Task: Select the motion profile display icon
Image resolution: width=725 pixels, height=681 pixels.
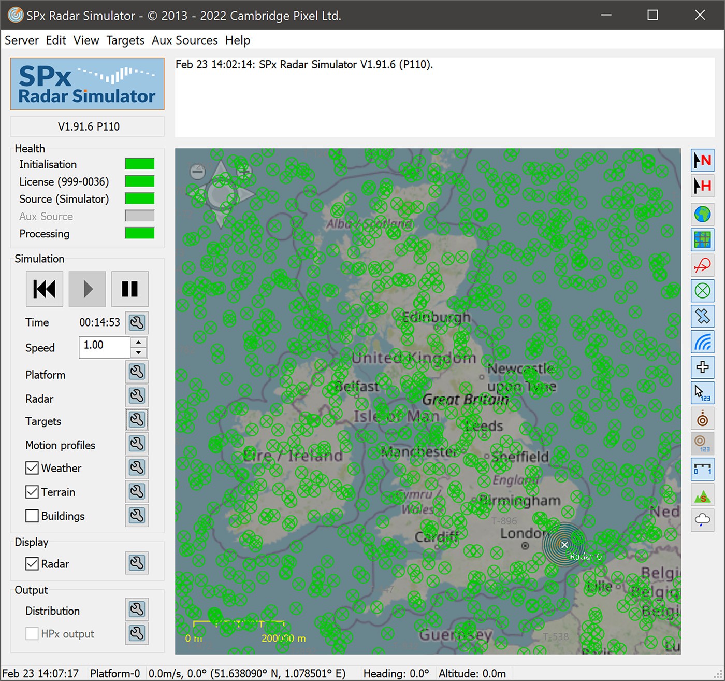Action: [x=702, y=265]
